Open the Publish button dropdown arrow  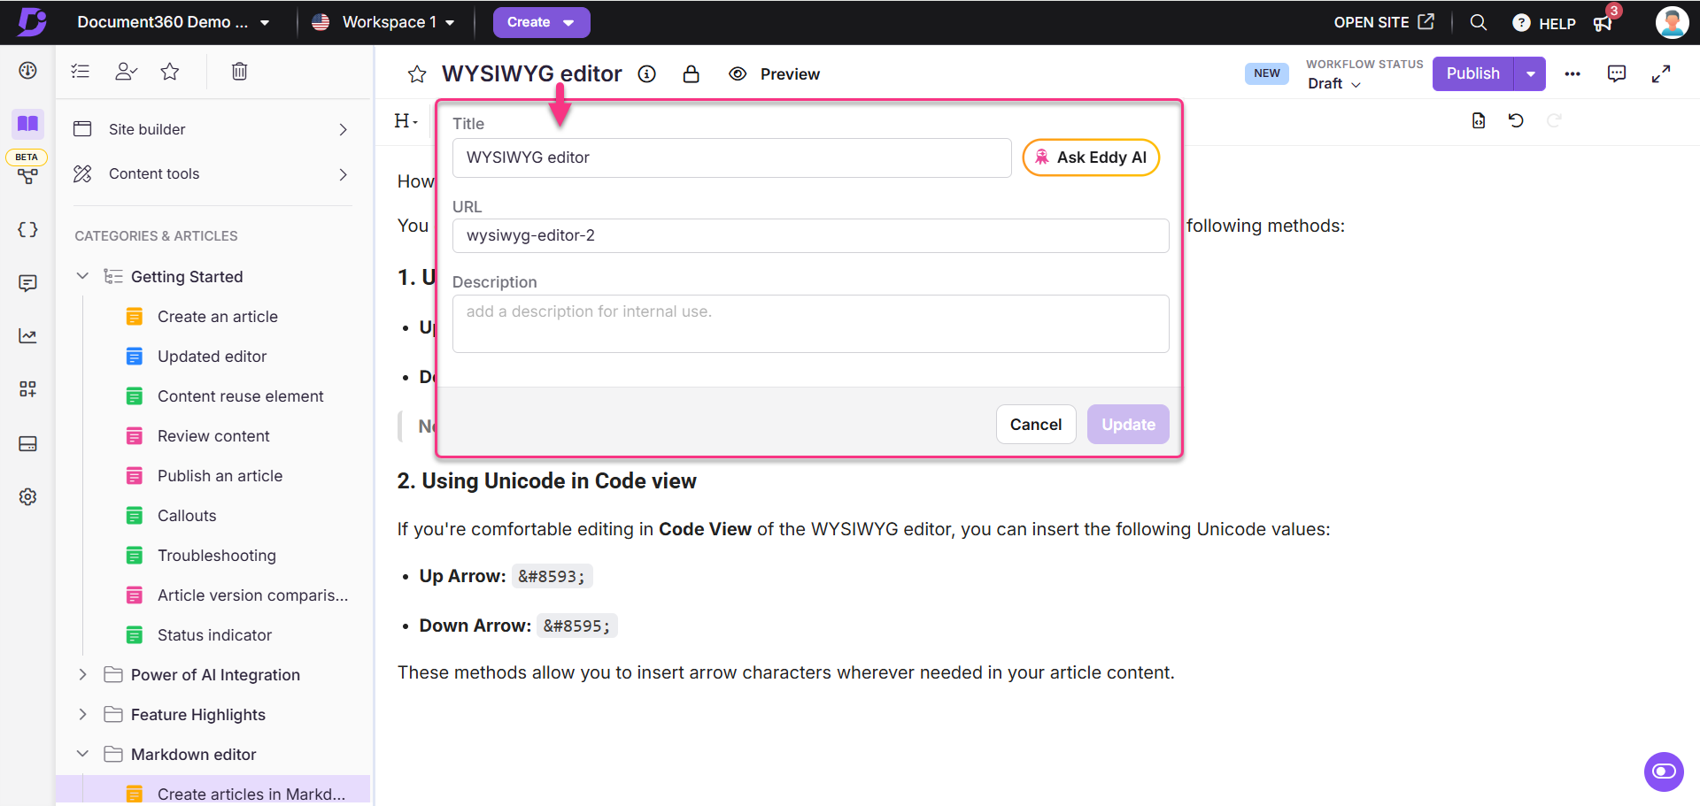click(x=1531, y=73)
